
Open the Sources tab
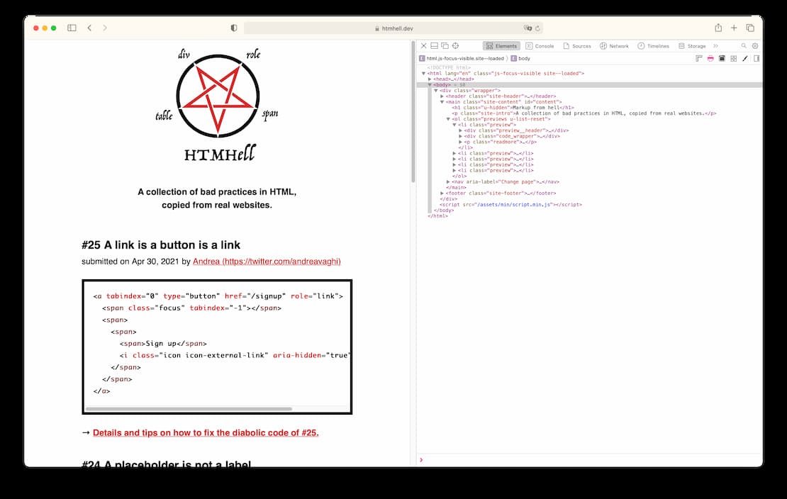point(576,45)
